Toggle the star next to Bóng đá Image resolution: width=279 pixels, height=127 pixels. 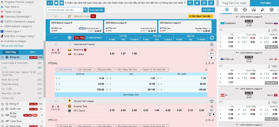click(x=2, y=57)
